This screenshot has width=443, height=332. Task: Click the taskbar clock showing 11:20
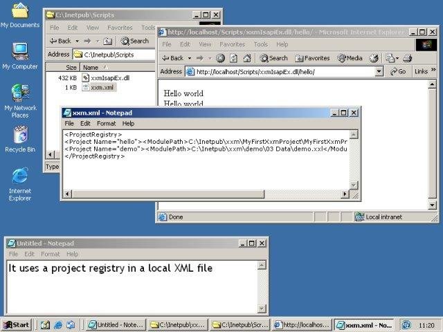point(426,326)
